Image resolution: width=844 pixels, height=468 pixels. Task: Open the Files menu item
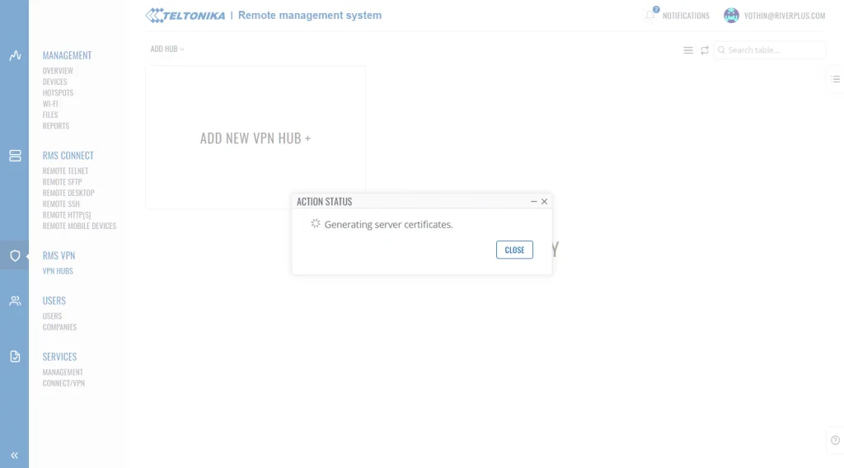50,115
